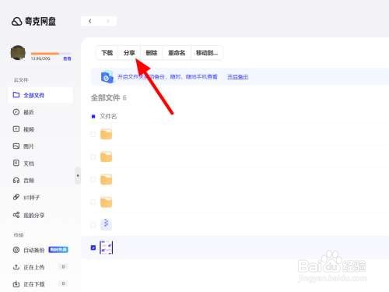Image resolution: width=389 pixels, height=292 pixels.
Task: Click the 查看 link beside storage
Action: point(67,58)
